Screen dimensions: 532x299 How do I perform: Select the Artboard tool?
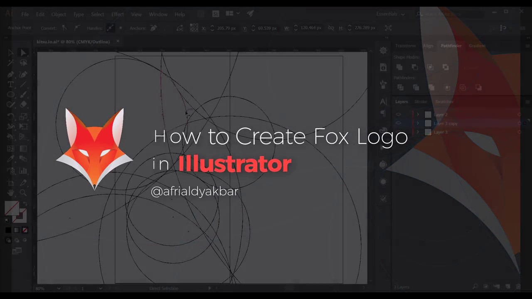(10, 182)
